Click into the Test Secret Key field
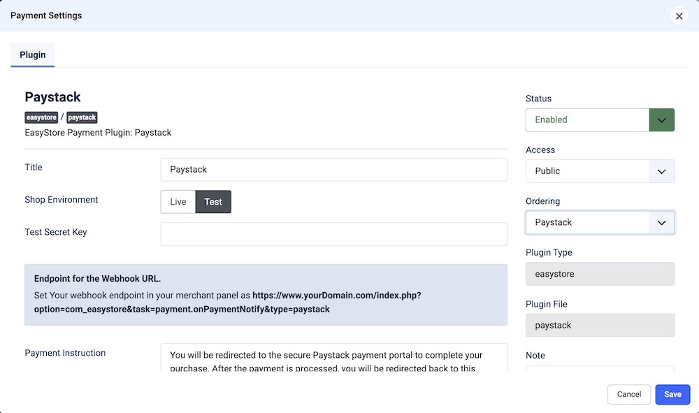The image size is (699, 413). pos(333,234)
